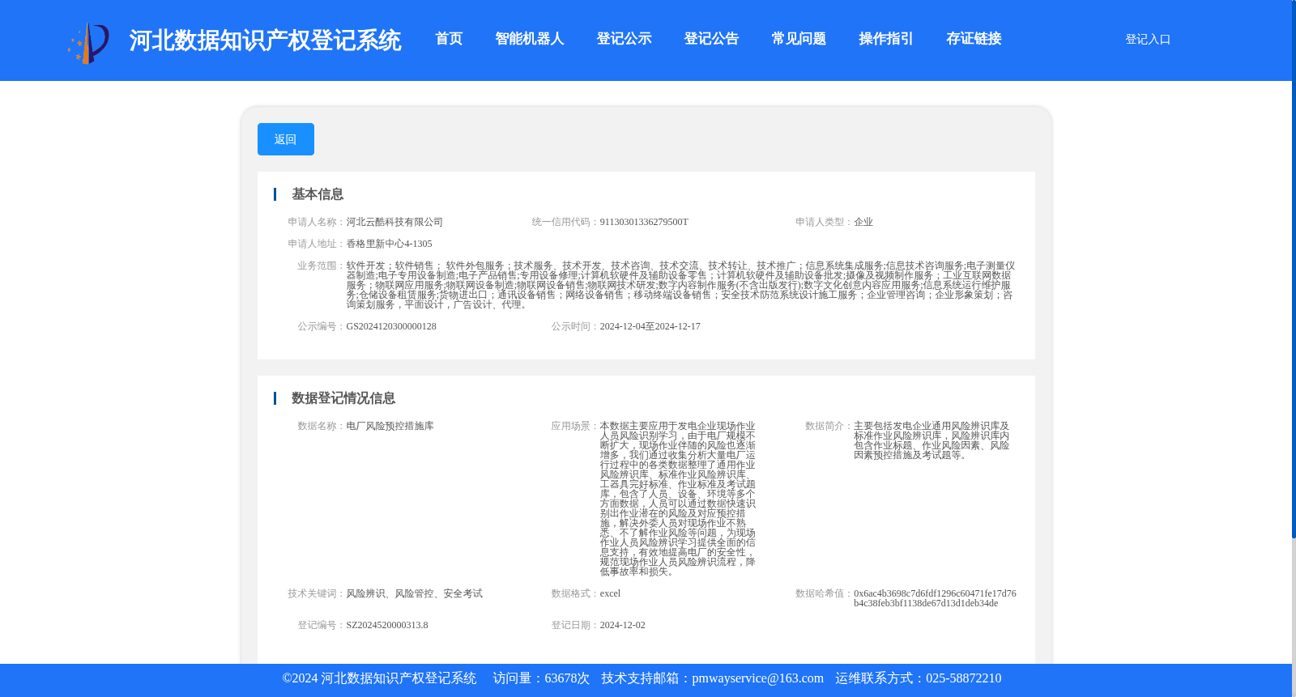Select data format value excel
The height and width of the screenshot is (697, 1296).
(x=610, y=593)
